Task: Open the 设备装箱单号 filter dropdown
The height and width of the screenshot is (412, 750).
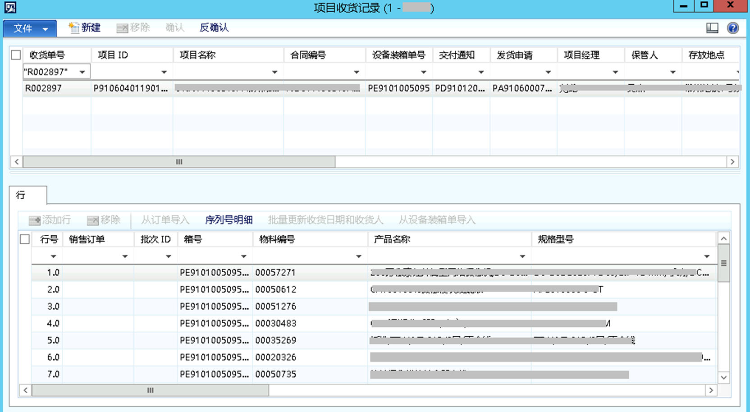Action: click(424, 72)
